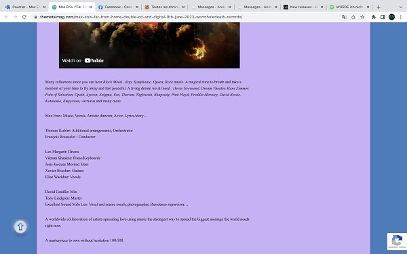Open a new tab with plus button
The image size is (407, 254).
pos(379,7)
